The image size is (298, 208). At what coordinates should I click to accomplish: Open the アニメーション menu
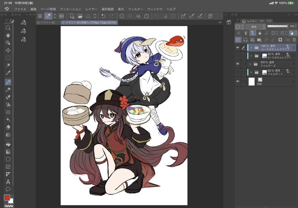71,9
